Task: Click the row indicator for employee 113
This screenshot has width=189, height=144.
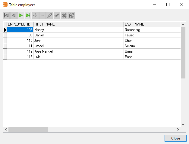Action: 5,57
